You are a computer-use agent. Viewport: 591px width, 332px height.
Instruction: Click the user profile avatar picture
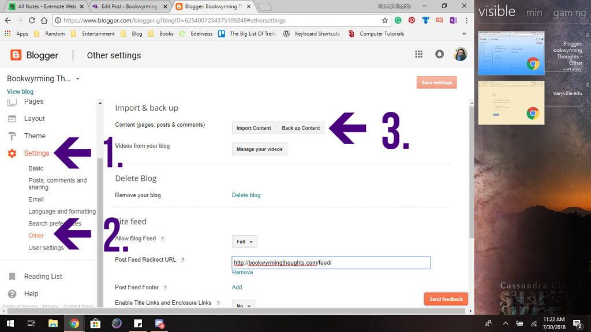point(460,54)
